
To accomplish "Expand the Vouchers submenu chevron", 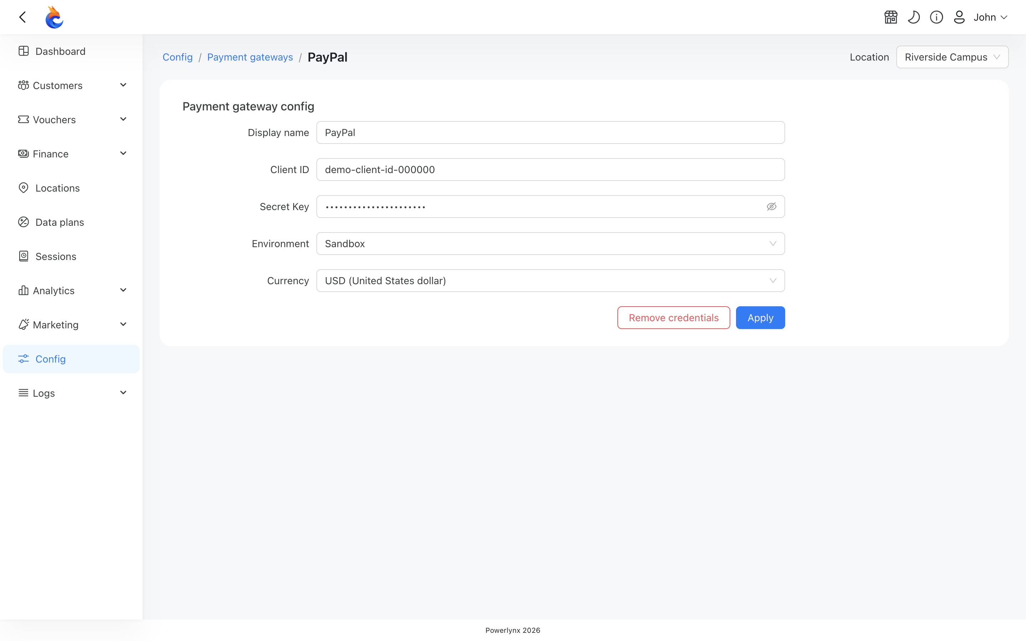I will 123,120.
